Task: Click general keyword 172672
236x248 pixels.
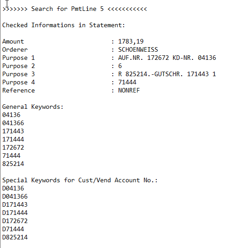Action: coord(13,147)
